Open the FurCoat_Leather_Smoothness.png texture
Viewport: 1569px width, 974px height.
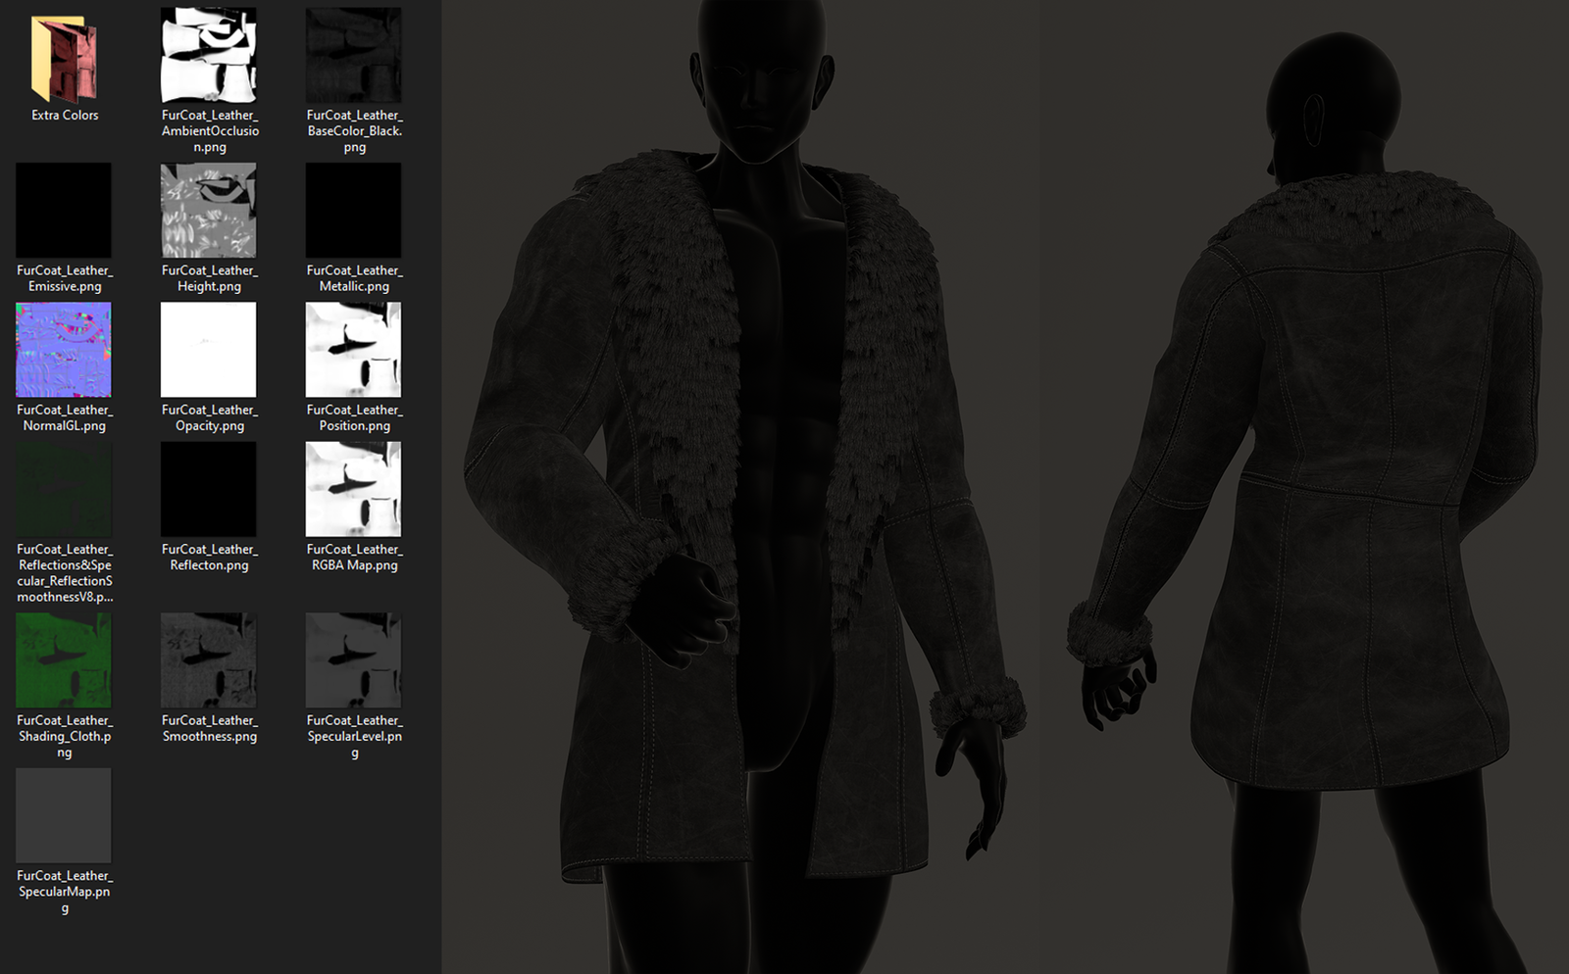point(208,659)
